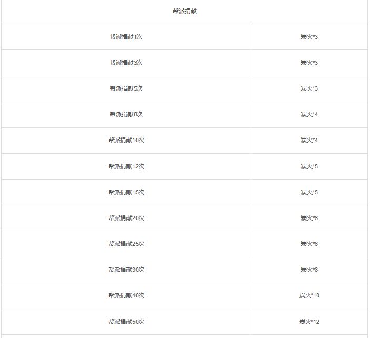Select the 帮派捐献15次 cell
Image resolution: width=370 pixels, height=338 pixels.
pos(126,192)
